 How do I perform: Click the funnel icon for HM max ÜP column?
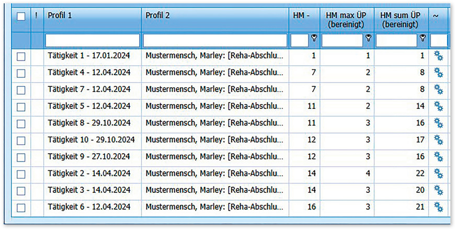[x=368, y=38]
